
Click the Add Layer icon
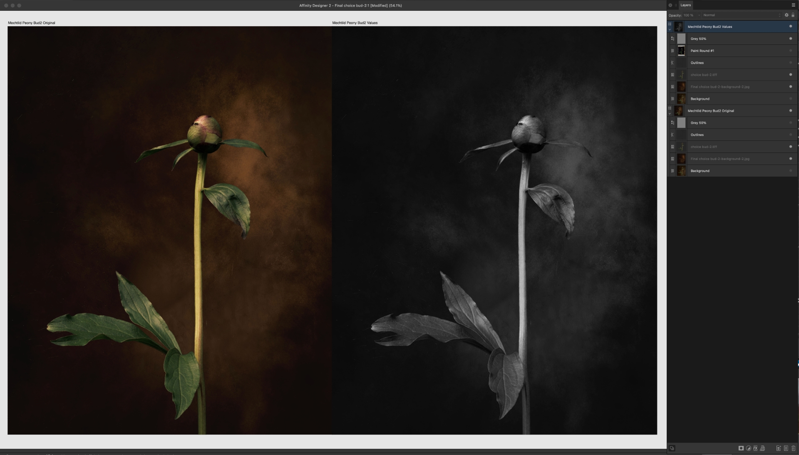coord(778,448)
